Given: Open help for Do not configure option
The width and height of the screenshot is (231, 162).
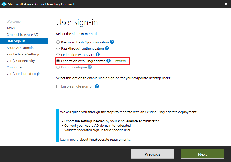Looking at the screenshot, I should point(90,67).
